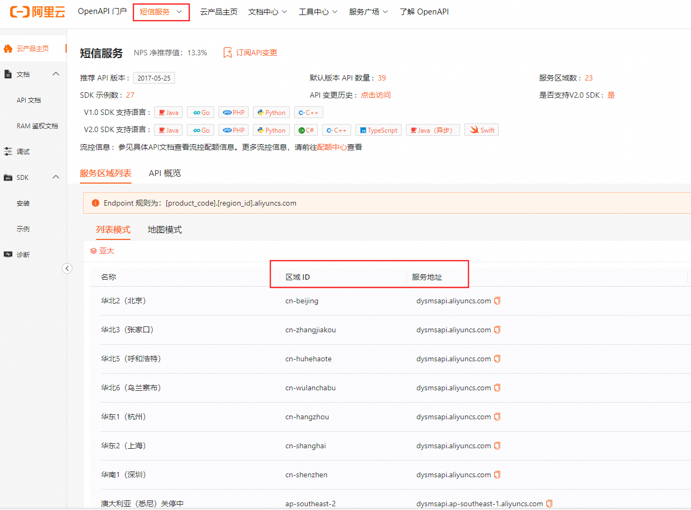The height and width of the screenshot is (510, 691).
Task: Select PHP in V2.0 SDK languages
Action: [x=234, y=130]
